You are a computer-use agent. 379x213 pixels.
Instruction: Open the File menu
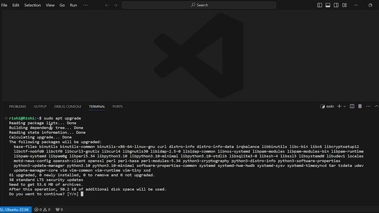(4, 5)
